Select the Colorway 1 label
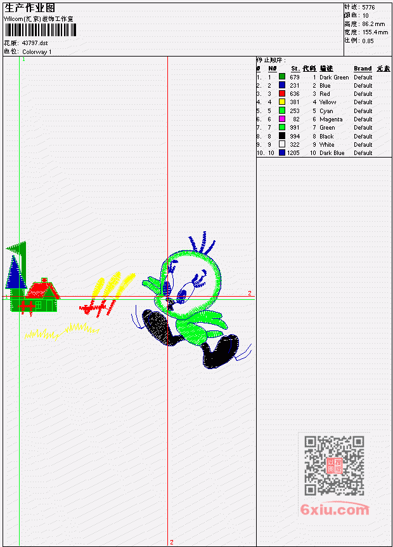 point(37,52)
